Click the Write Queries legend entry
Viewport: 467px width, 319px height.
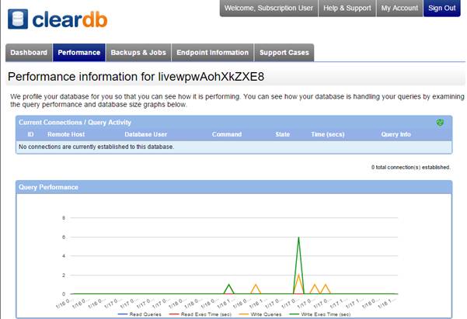(x=260, y=314)
